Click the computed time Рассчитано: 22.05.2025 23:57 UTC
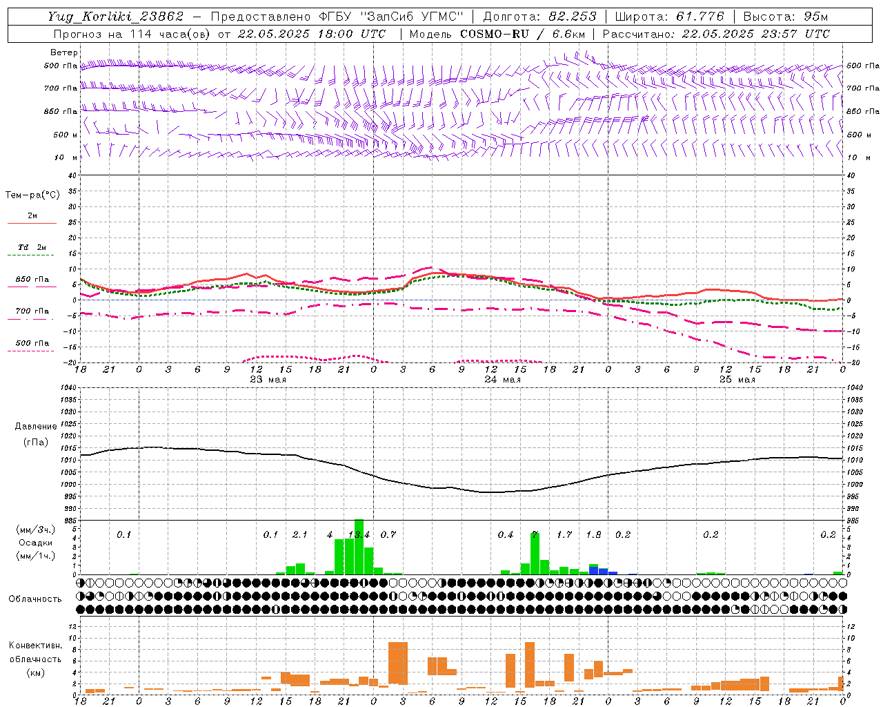Viewport: 883px width, 707px height. point(716,34)
